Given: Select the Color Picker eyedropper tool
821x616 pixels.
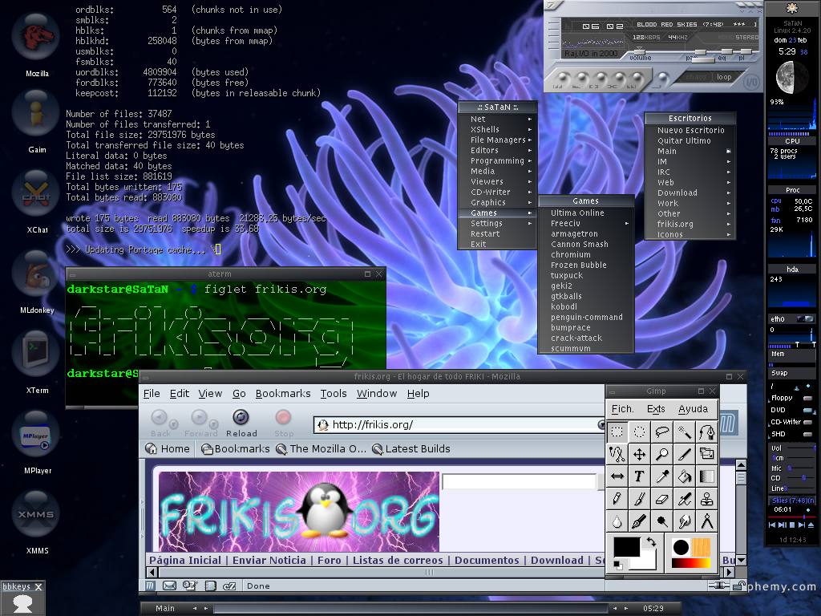Looking at the screenshot, I should [x=661, y=476].
